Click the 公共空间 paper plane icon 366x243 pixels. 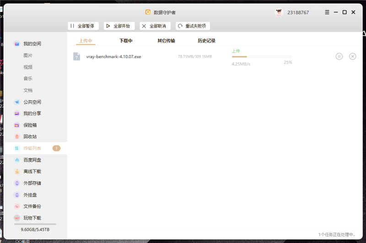click(17, 102)
